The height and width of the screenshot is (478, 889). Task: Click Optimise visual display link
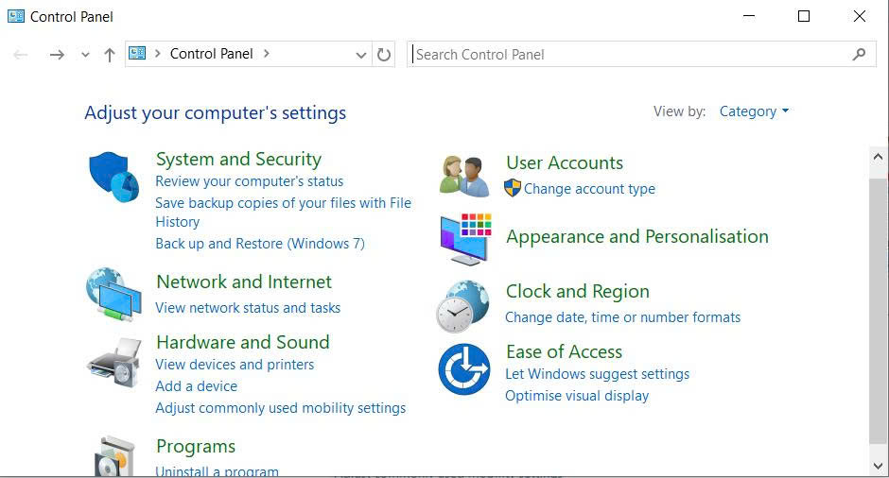coord(577,396)
